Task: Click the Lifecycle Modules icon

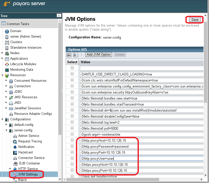Action: click(x=7, y=64)
